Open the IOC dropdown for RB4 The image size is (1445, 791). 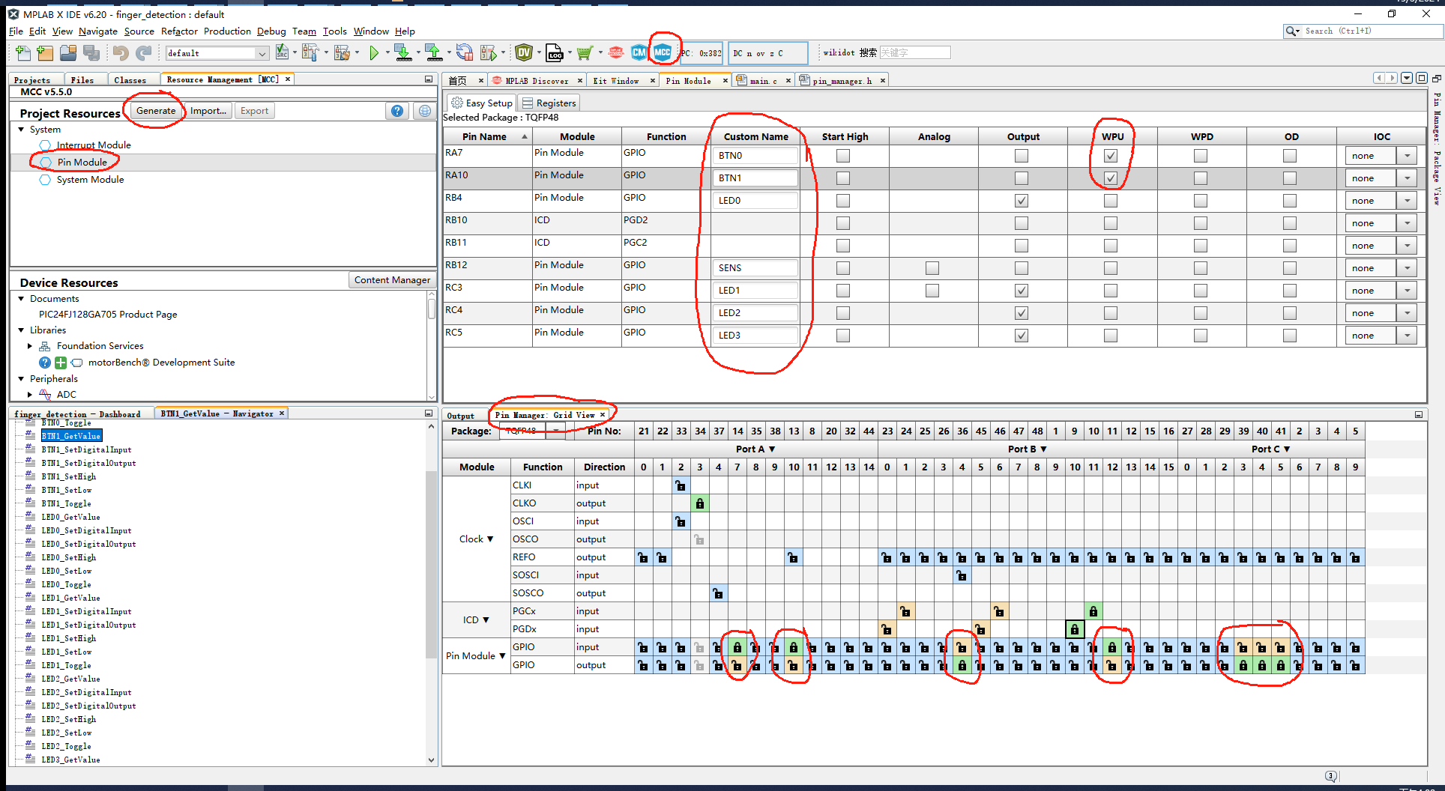click(x=1407, y=201)
